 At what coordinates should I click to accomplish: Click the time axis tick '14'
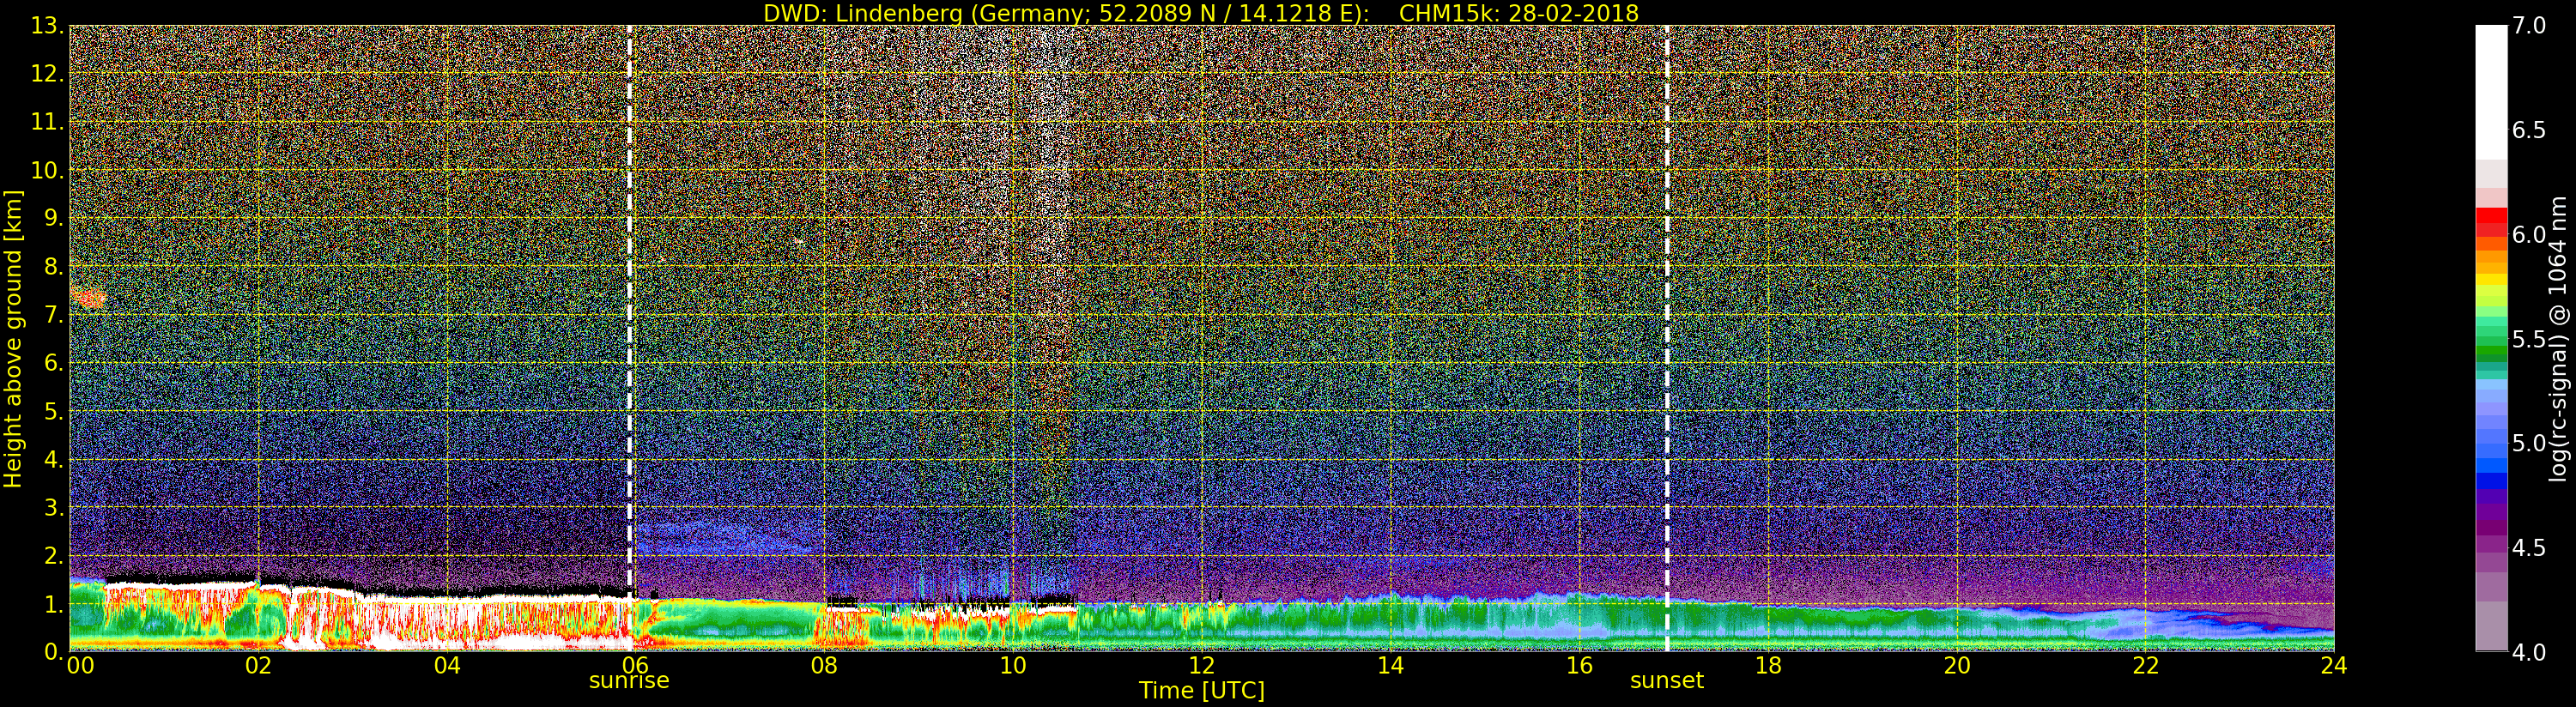click(1390, 665)
